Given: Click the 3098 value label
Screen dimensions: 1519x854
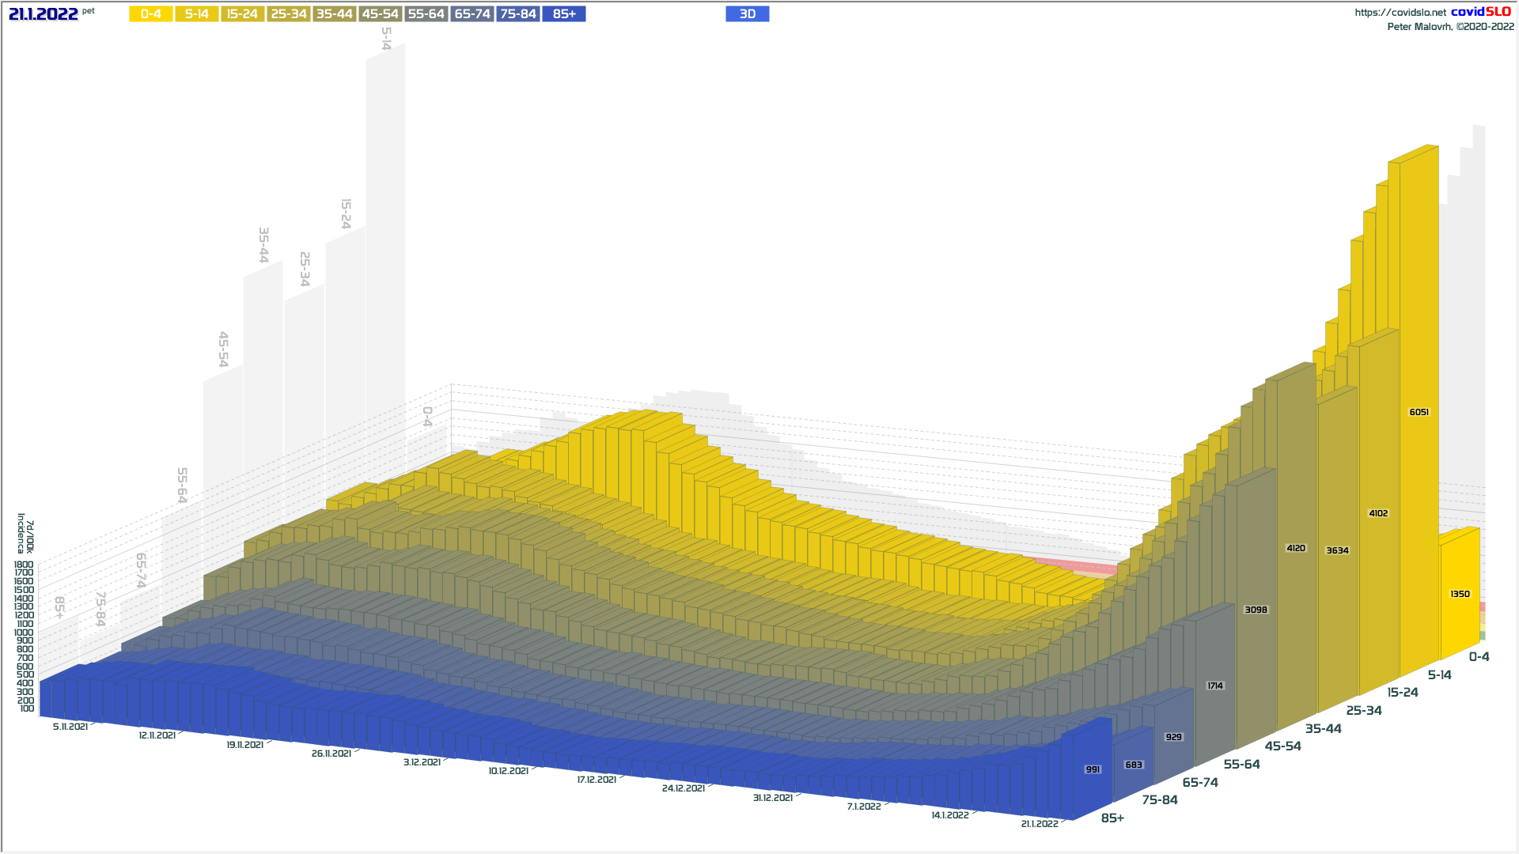Looking at the screenshot, I should 1256,610.
